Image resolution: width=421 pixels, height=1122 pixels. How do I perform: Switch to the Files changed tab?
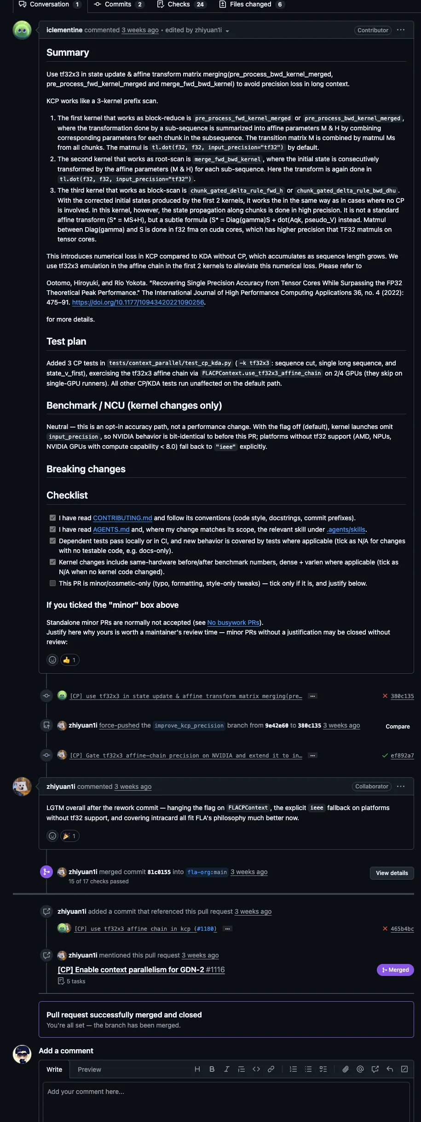coord(252,5)
